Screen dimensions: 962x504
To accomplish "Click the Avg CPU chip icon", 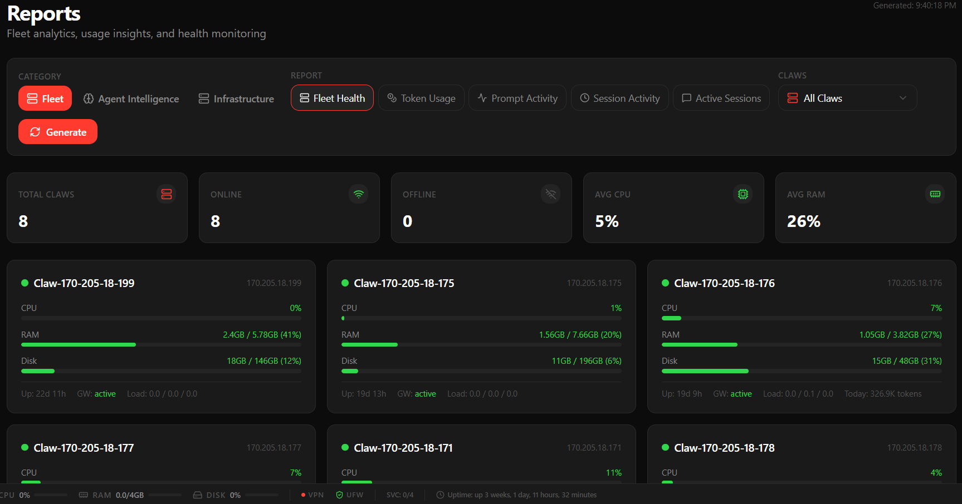I will click(x=743, y=194).
